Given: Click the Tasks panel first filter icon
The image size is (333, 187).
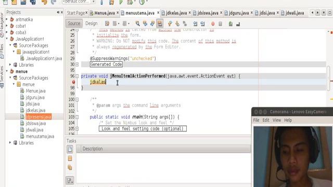Looking at the screenshot, I should pos(70,149).
